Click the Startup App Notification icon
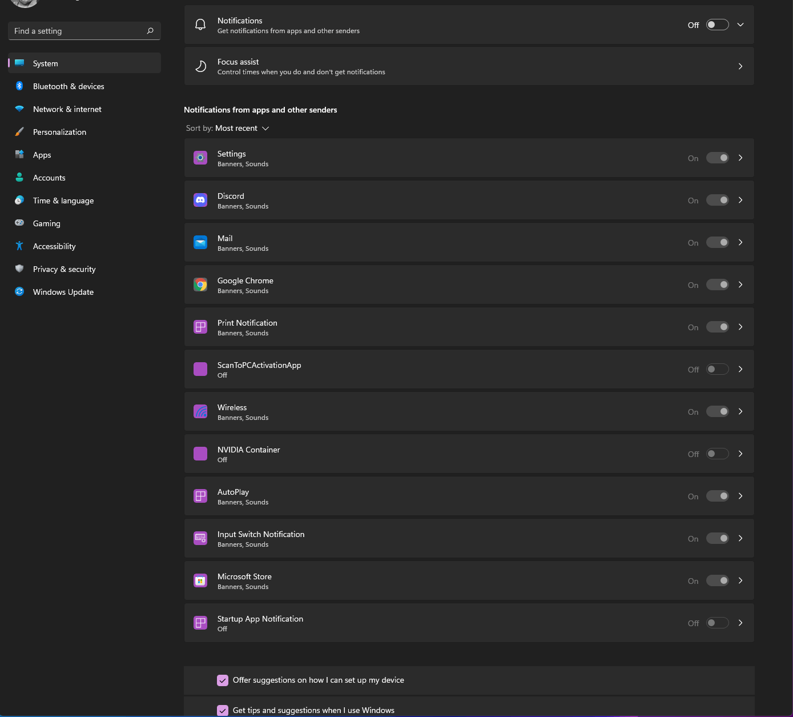 200,623
